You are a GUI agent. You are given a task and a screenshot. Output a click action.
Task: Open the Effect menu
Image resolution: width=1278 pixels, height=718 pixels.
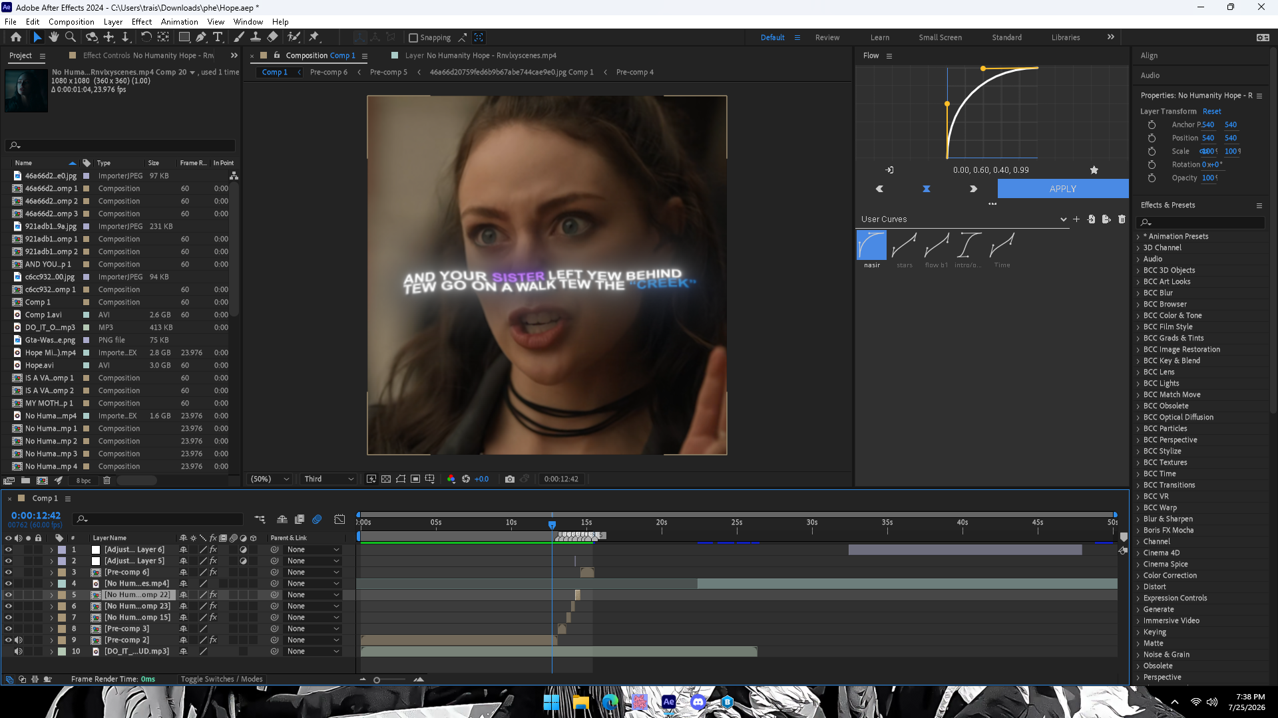141,22
